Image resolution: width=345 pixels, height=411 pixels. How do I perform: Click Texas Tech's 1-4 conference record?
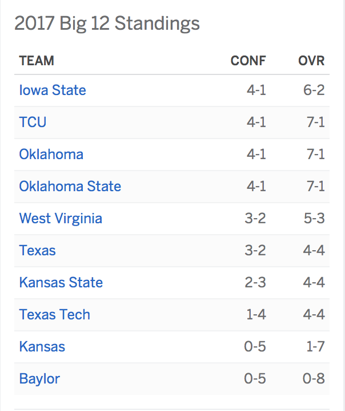256,314
